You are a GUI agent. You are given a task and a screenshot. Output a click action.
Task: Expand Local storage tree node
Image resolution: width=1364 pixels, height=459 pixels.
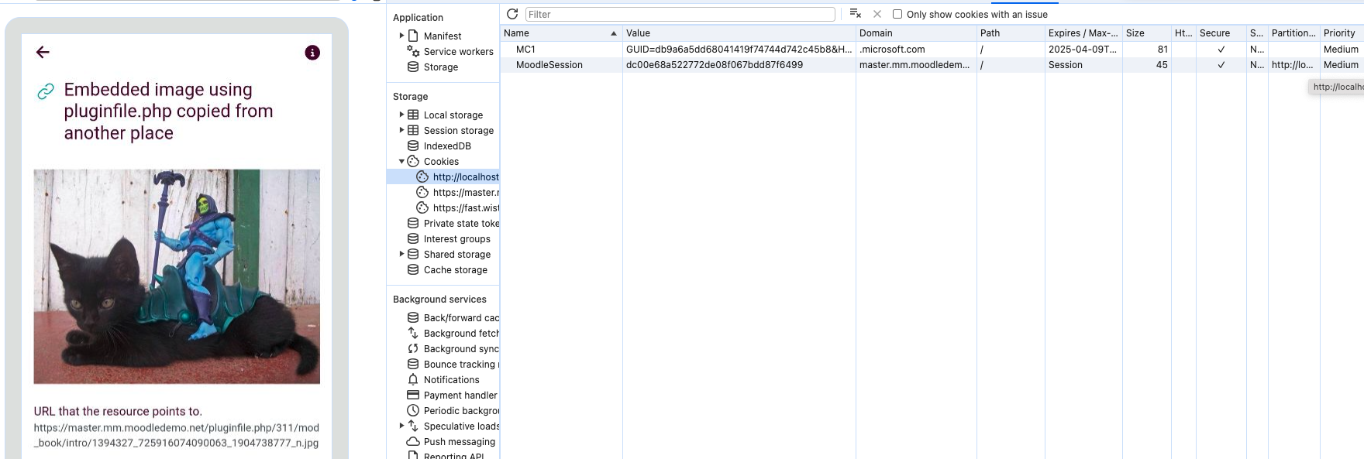click(x=401, y=115)
